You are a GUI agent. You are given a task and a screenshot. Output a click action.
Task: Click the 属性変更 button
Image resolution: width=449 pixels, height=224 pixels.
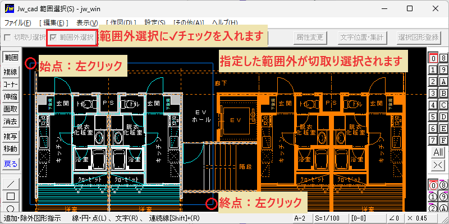click(310, 37)
